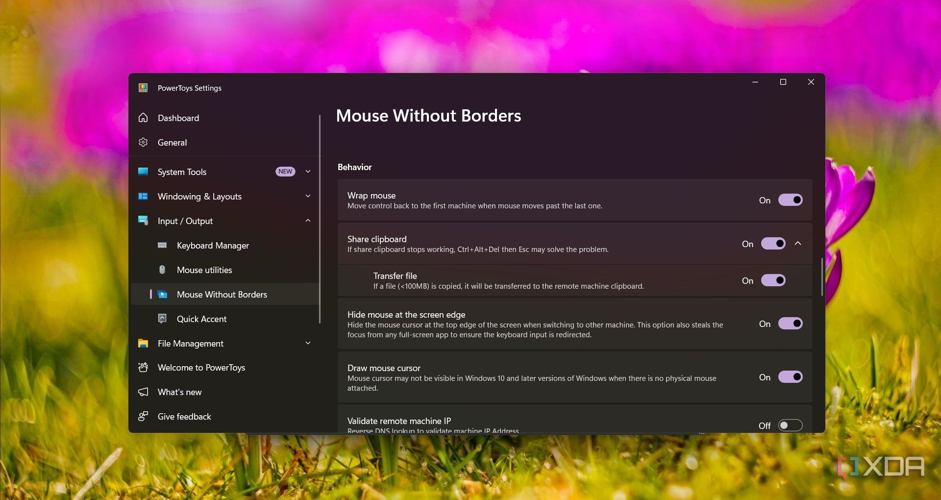Select Mouse utilities in the sidebar
Screen dimensions: 941x500
(225, 270)
